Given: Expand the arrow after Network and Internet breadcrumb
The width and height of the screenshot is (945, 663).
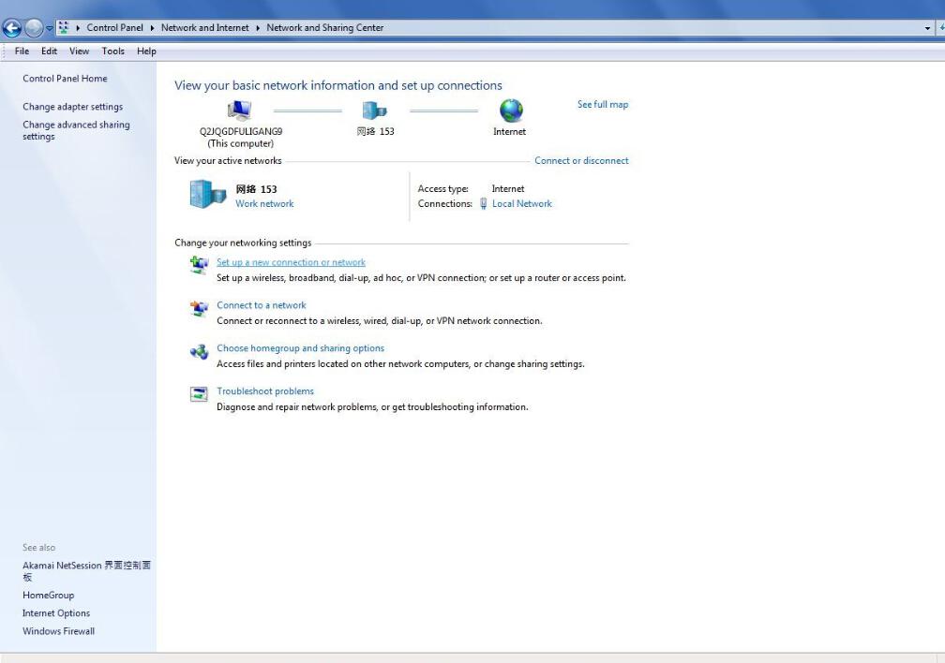Looking at the screenshot, I should 258,28.
